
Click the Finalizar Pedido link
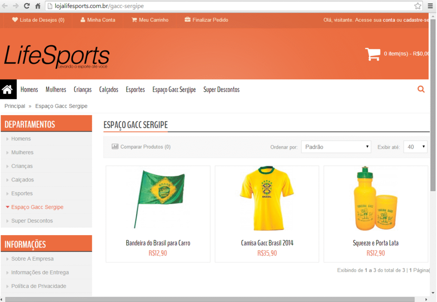click(x=206, y=20)
